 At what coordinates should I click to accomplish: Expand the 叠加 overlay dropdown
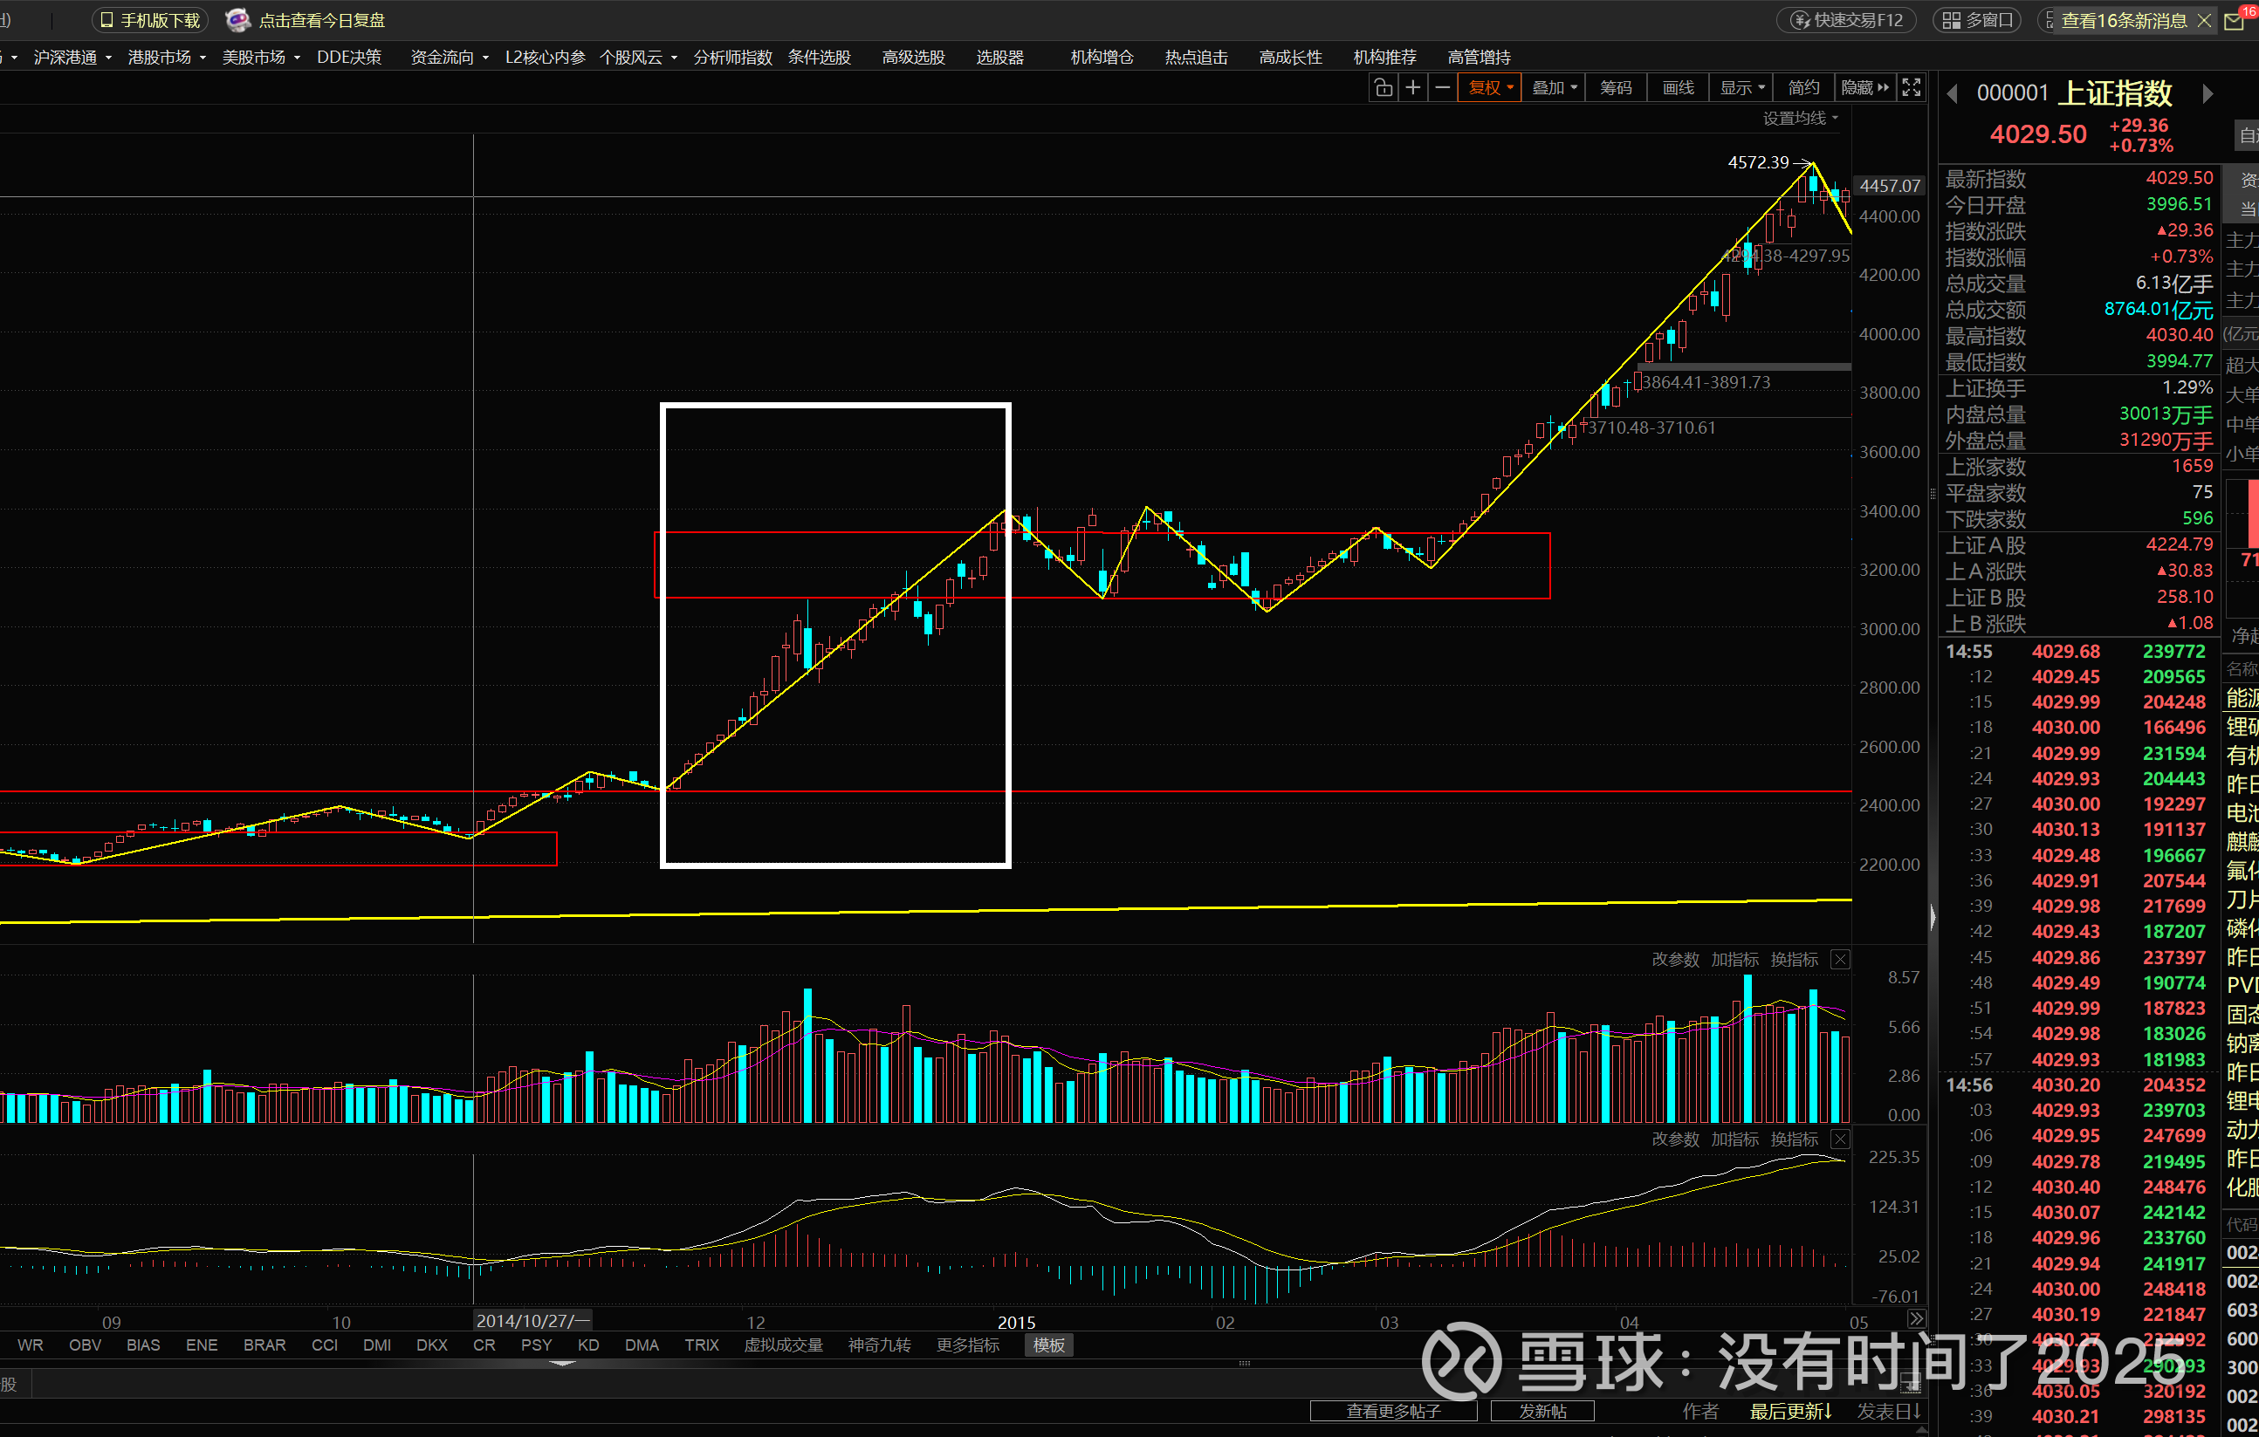pos(1554,88)
